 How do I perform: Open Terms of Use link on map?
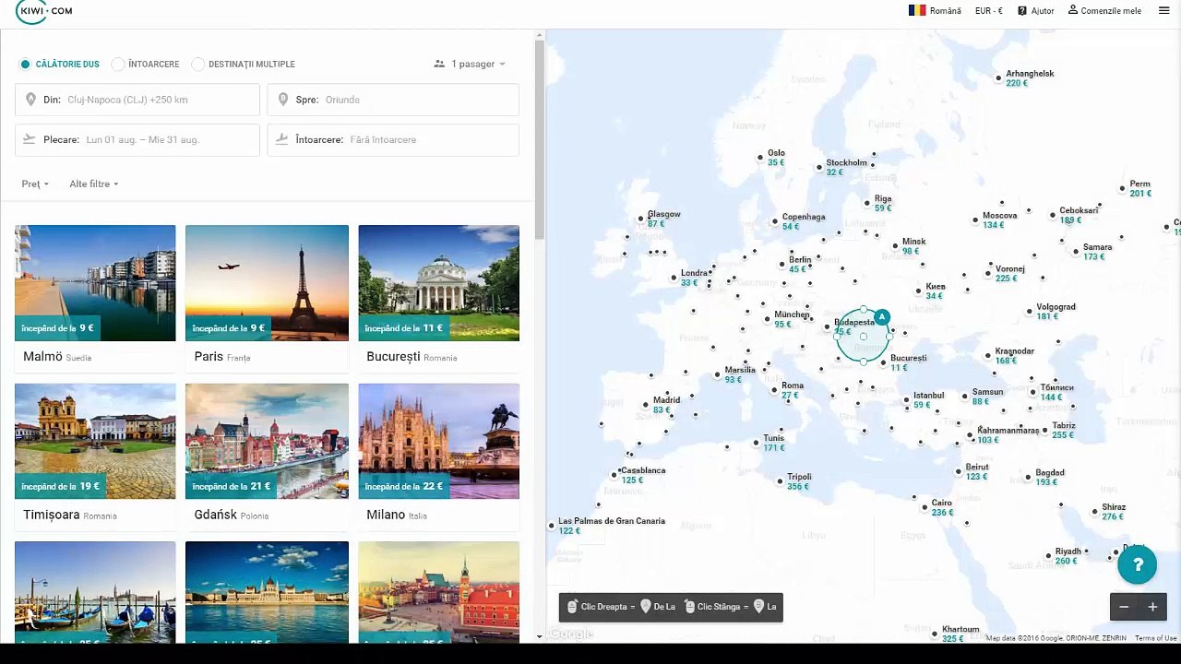point(1155,638)
